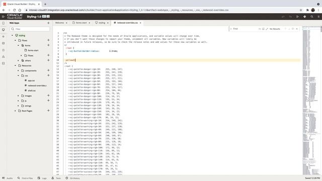Toggle Find in Selection in Find widget
This screenshot has height=181, width=322.
[x=293, y=29]
